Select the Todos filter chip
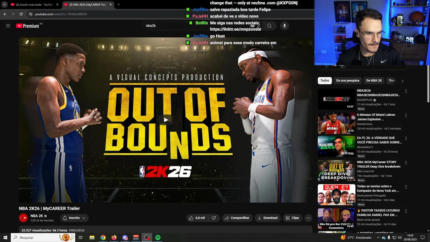 pyautogui.click(x=325, y=81)
